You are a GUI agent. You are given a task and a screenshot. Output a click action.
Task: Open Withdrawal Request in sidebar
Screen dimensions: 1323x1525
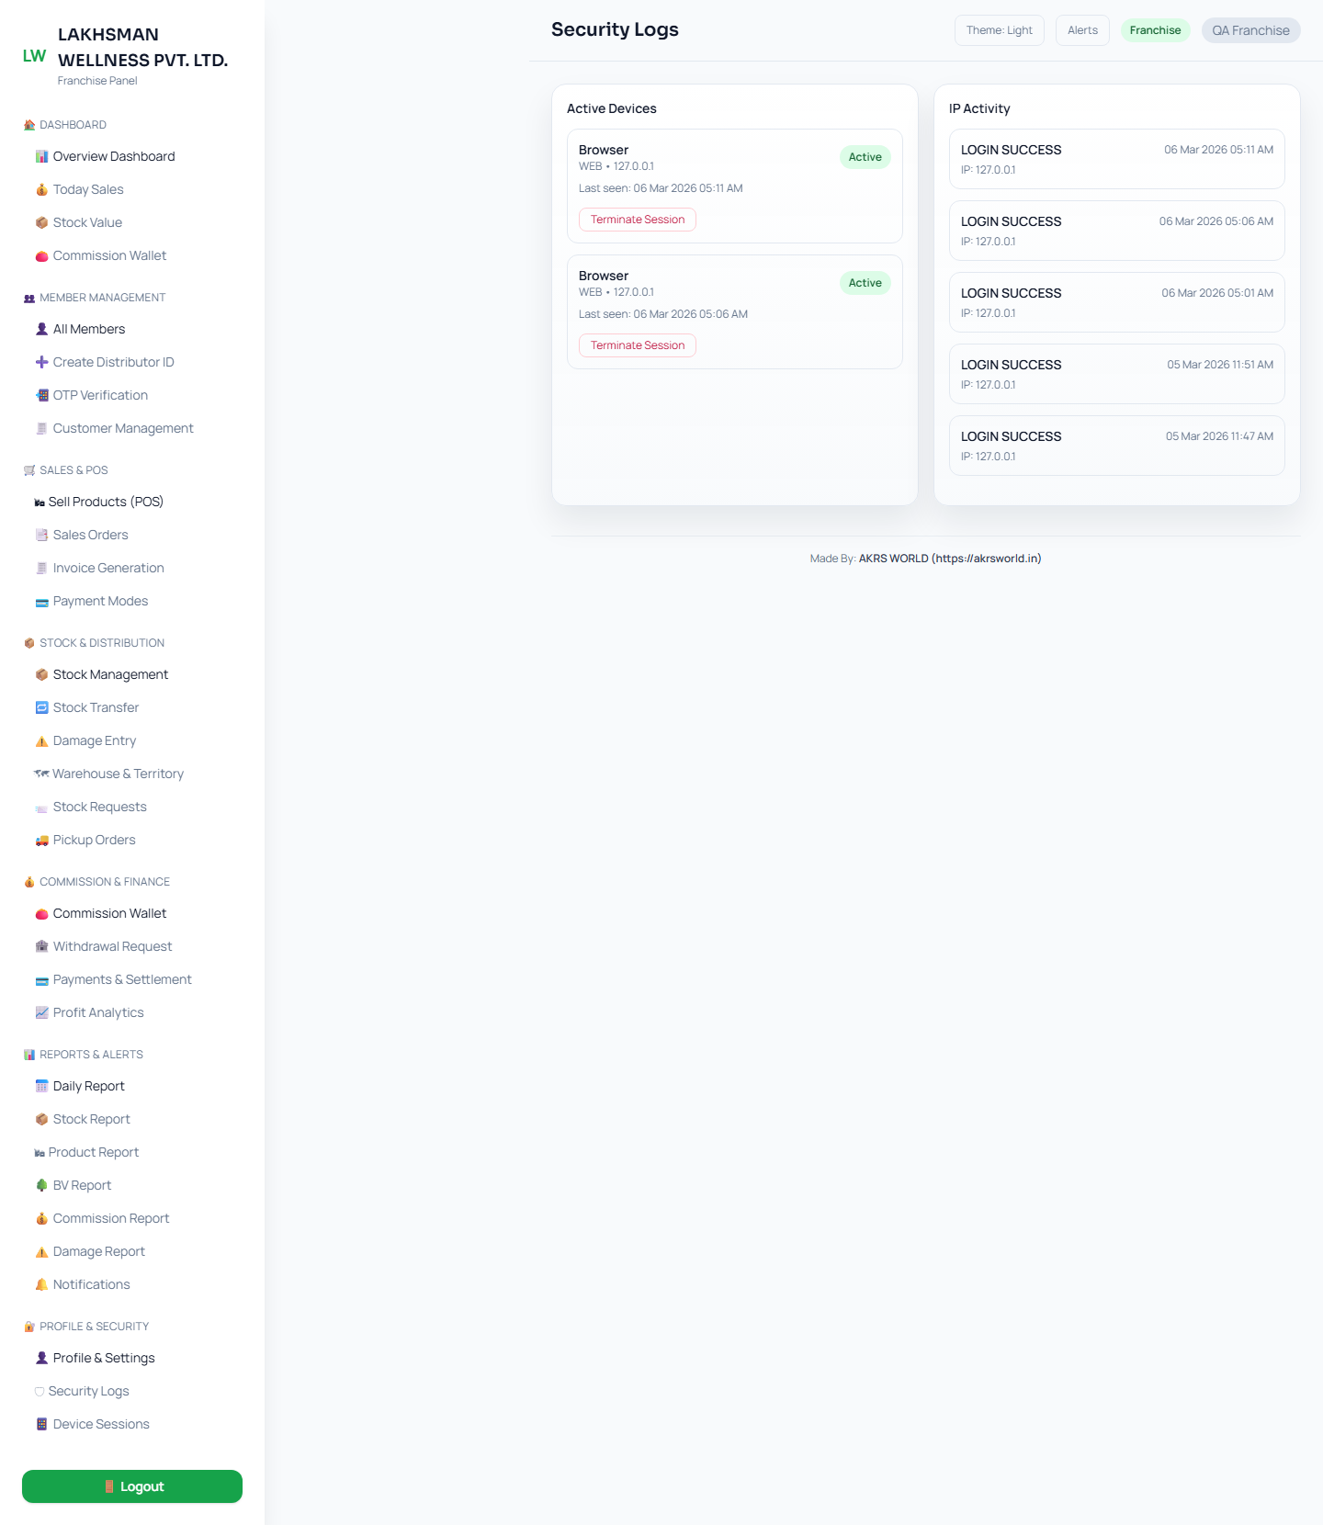(112, 946)
